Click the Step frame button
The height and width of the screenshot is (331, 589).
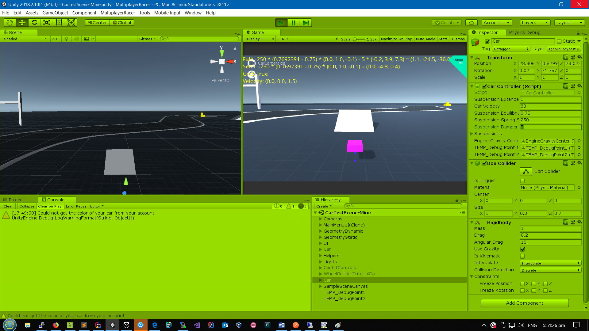306,23
